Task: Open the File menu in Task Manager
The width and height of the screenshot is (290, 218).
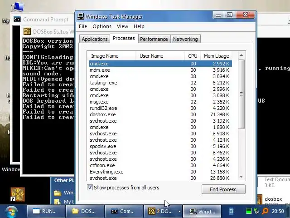Action: coord(82,26)
